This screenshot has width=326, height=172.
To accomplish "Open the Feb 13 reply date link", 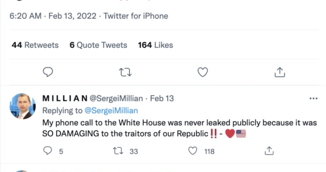I will coord(162,98).
